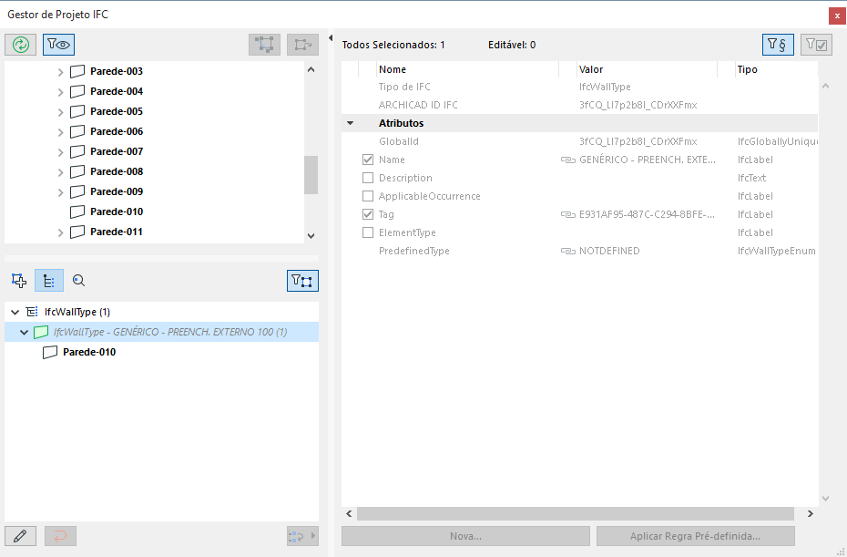
Task: Uncheck the Name attribute checkbox
Action: tap(368, 159)
